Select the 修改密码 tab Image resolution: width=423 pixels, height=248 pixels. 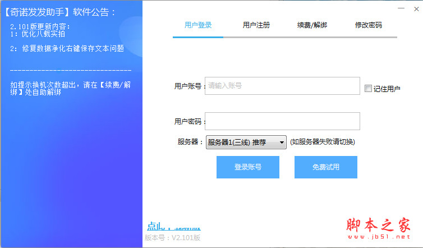click(x=368, y=25)
